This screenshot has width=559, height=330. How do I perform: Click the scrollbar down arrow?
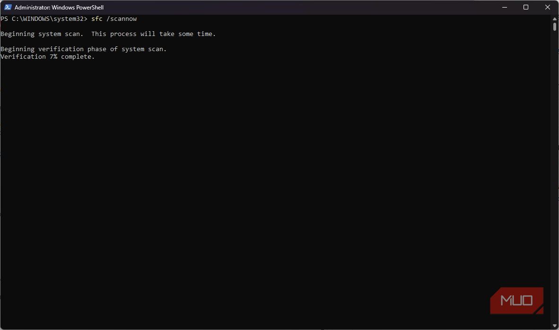point(555,326)
